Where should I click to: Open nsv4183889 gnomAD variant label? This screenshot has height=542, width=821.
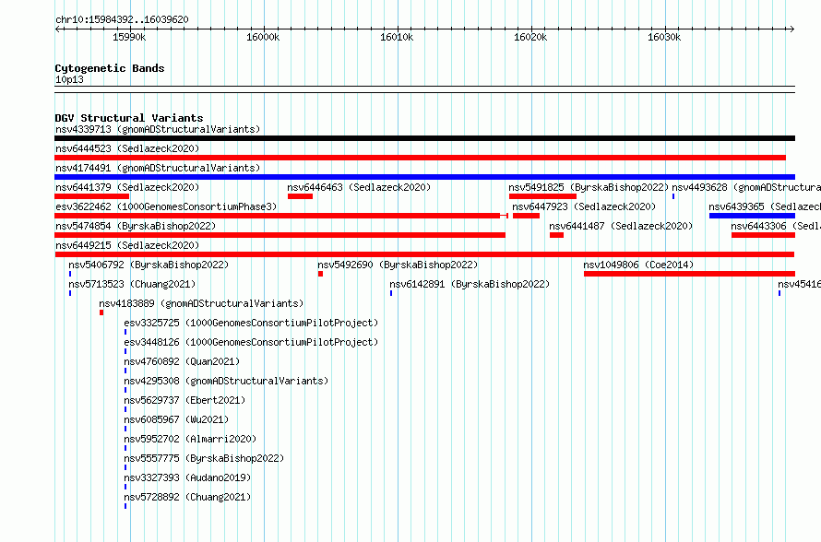point(201,303)
